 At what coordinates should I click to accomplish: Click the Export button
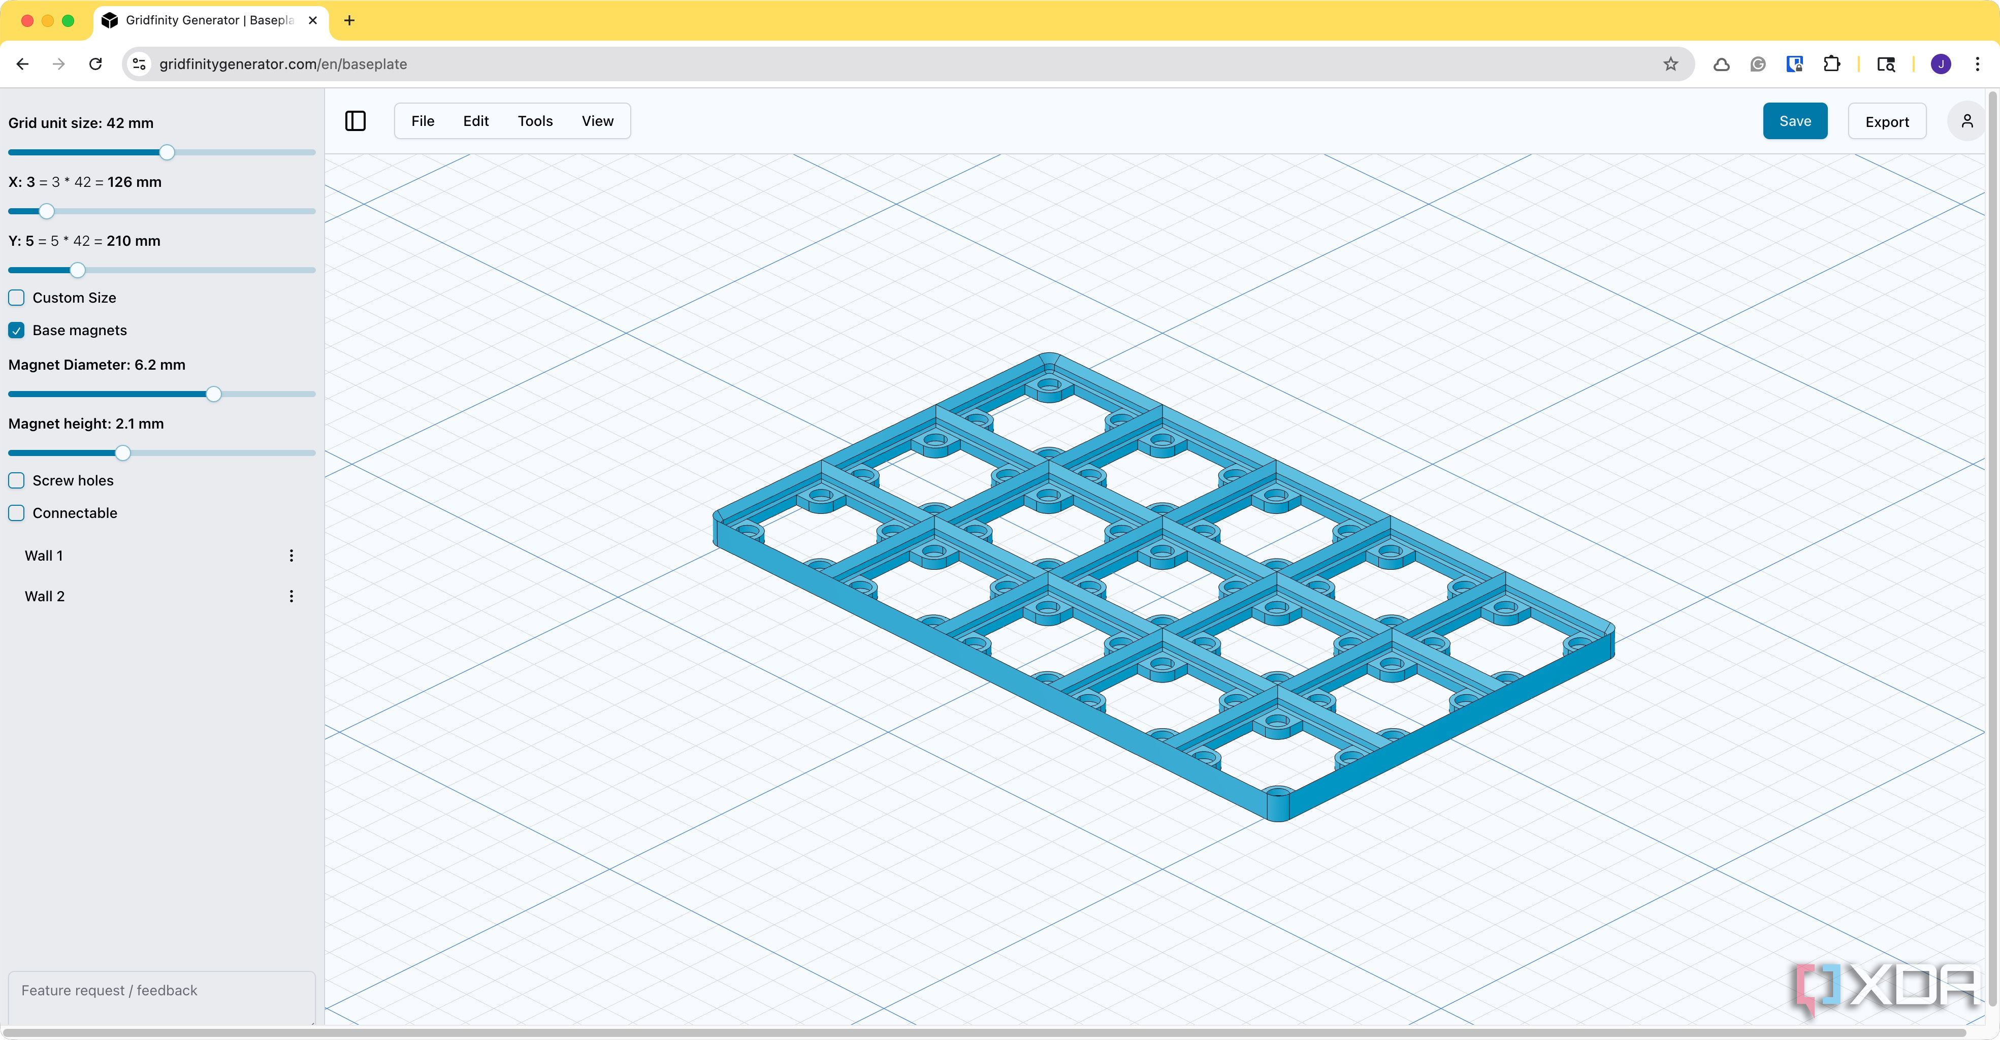pos(1887,122)
